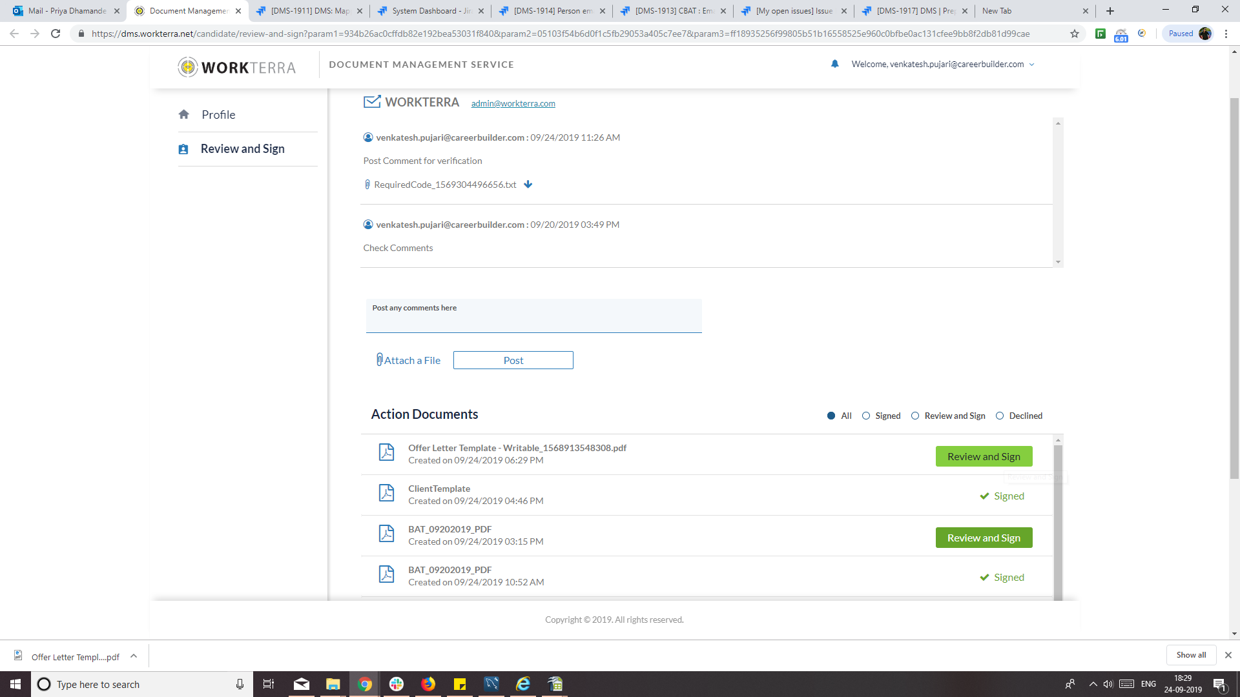Go back to previous page

click(14, 34)
